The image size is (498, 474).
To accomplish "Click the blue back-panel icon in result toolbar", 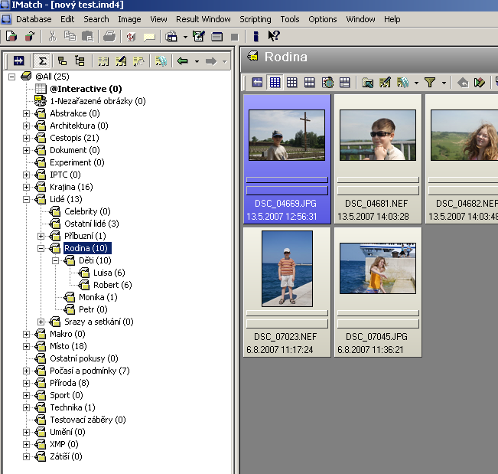I will coord(257,83).
